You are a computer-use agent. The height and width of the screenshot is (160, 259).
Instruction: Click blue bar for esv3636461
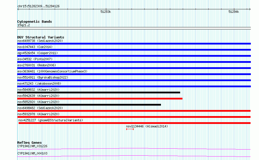point(134,74)
